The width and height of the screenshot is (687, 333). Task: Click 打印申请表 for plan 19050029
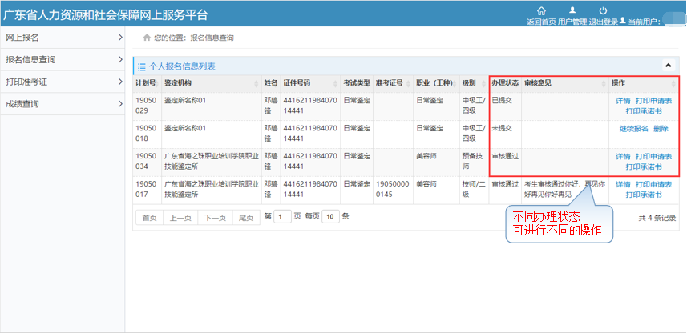653,101
